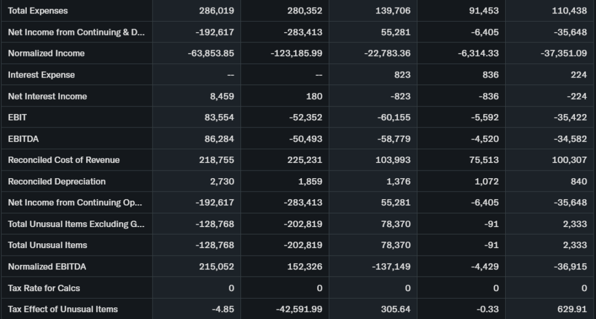The width and height of the screenshot is (596, 319).
Task: Click the Tax Rate for Calcs label
Action: tap(44, 288)
